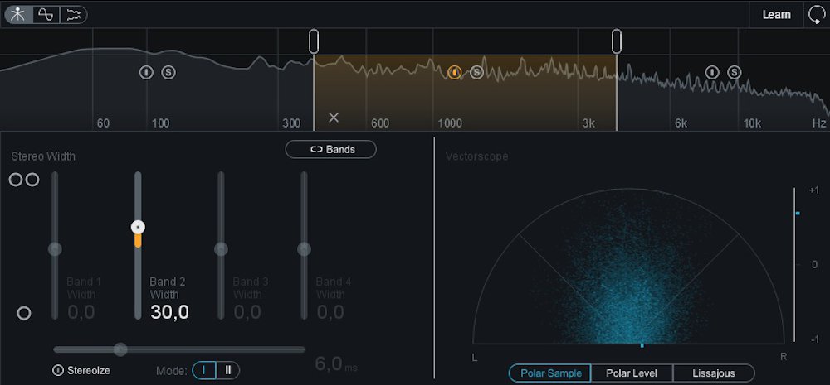Remove the band using the X icon

pos(334,118)
